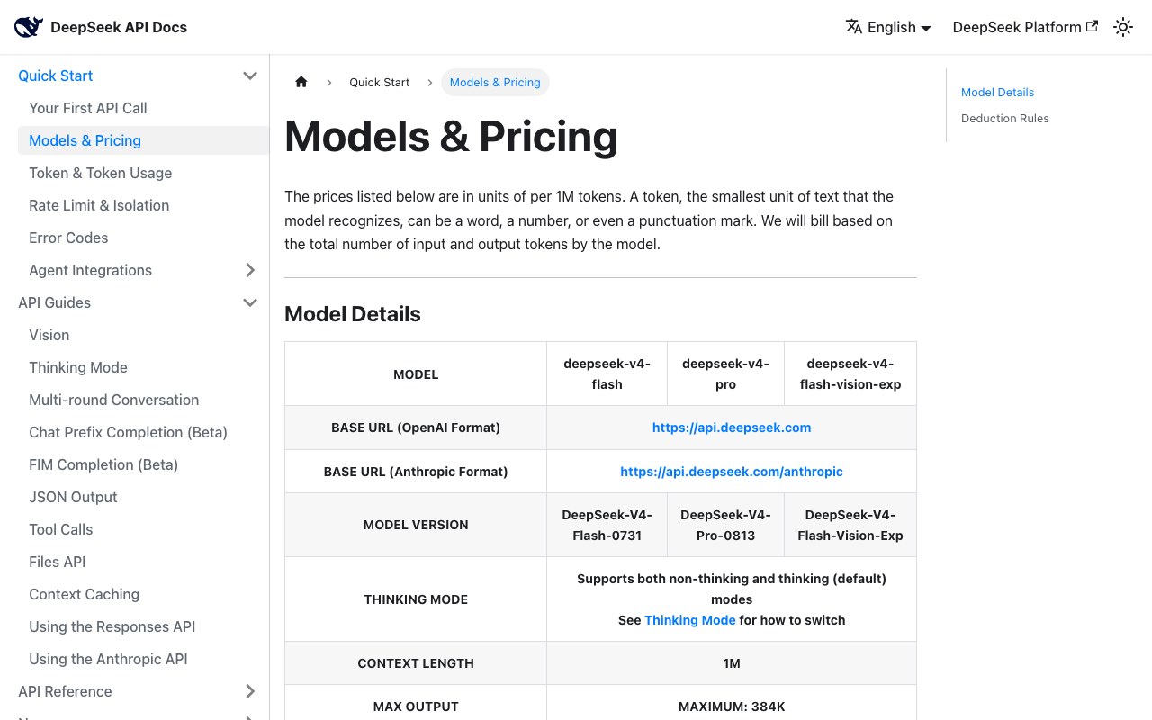This screenshot has height=720, width=1152.
Task: Jump to Deduction Rules section
Action: point(1005,118)
